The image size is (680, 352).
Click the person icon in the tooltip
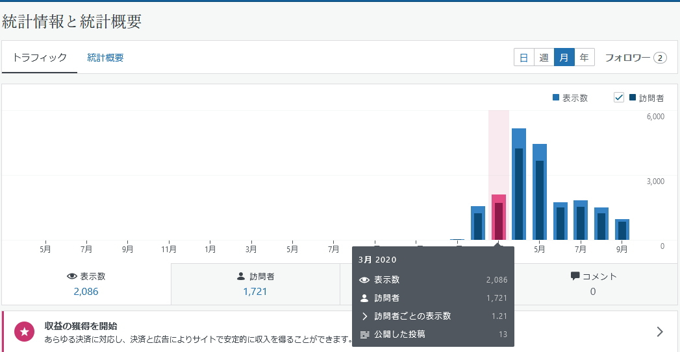364,298
